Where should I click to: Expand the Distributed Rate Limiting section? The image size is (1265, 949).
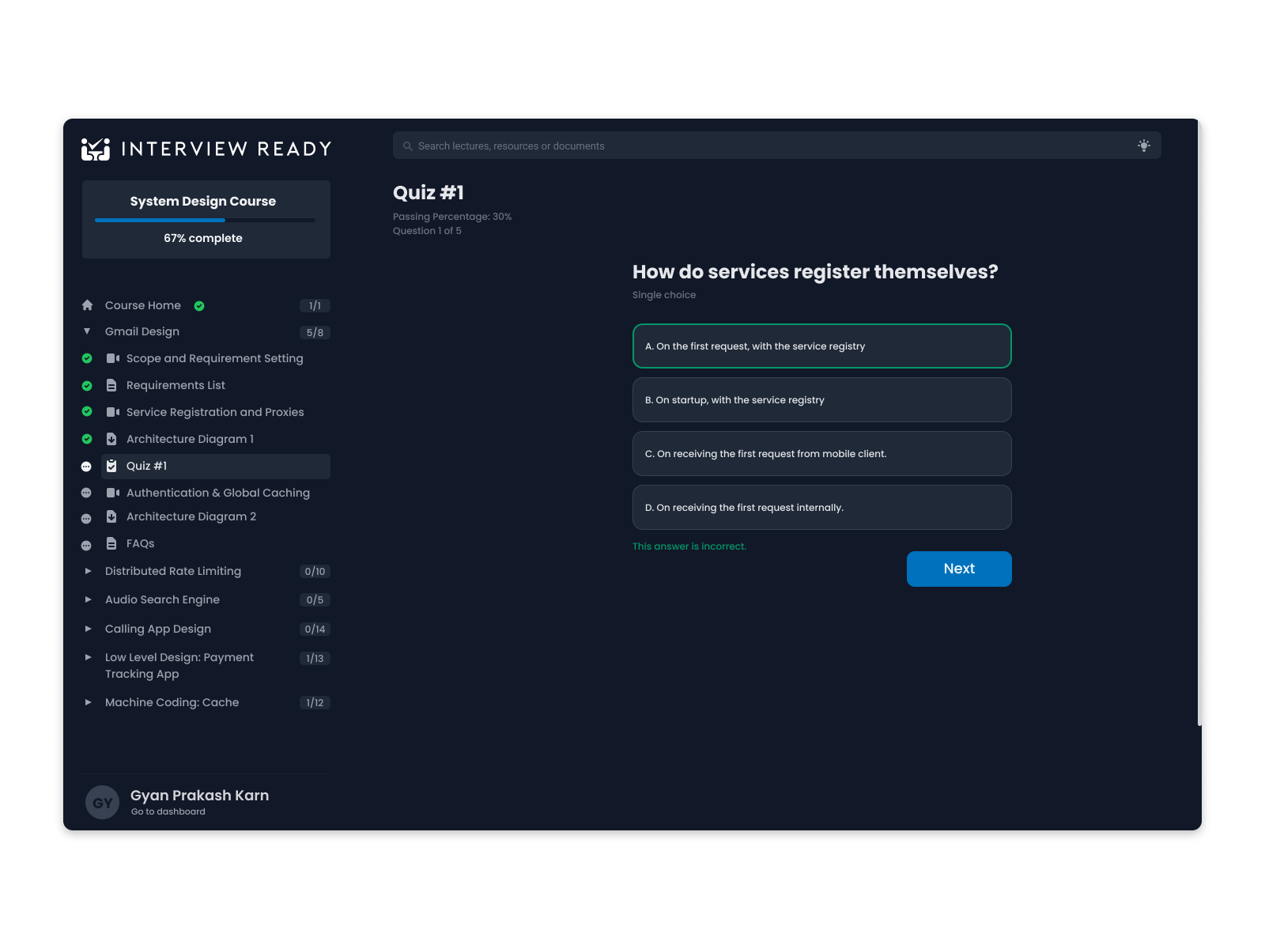(x=87, y=571)
